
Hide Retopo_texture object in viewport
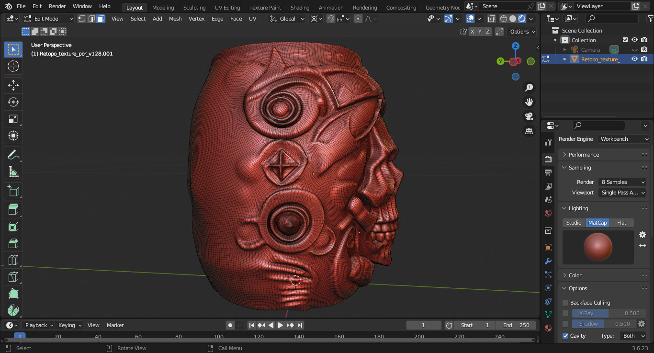tap(634, 59)
